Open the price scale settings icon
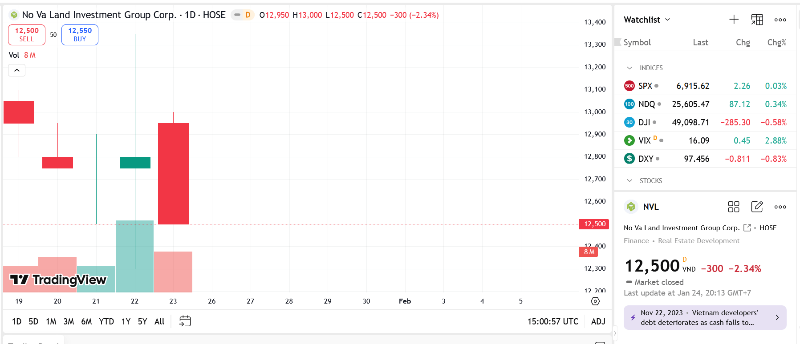 [595, 301]
